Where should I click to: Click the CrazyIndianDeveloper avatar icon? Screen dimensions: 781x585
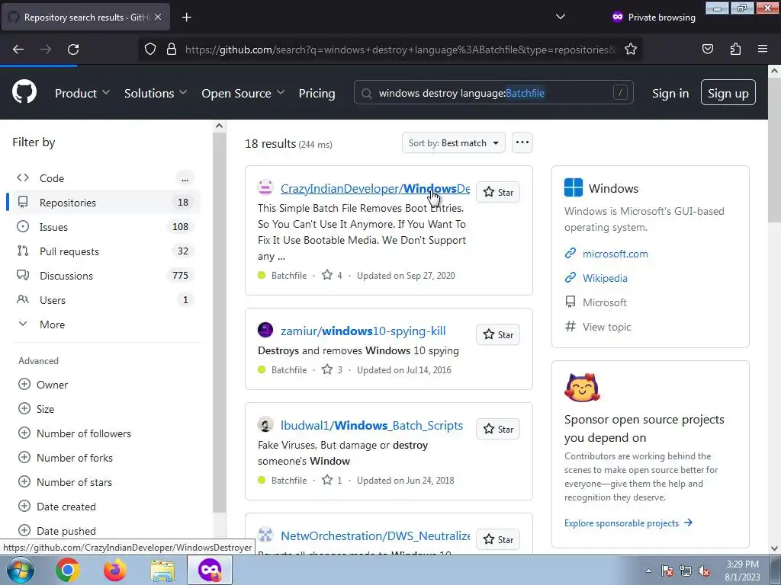pos(265,187)
